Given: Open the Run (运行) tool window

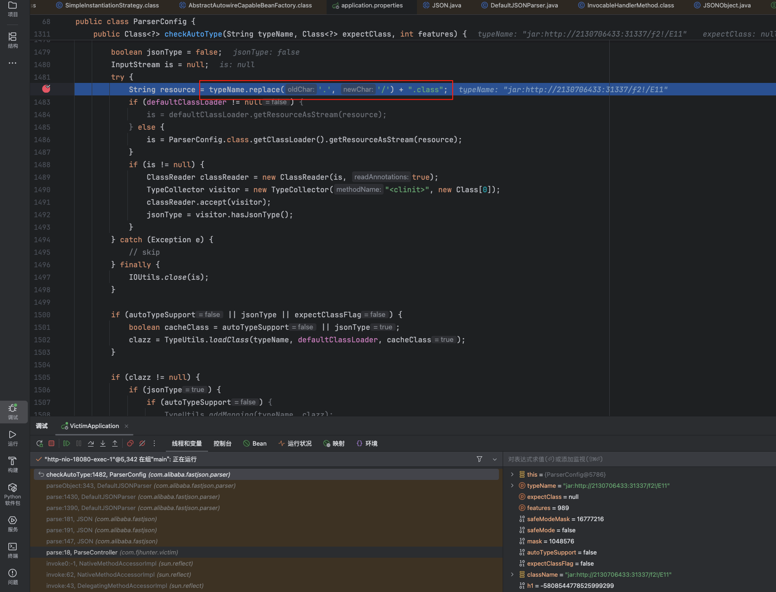Looking at the screenshot, I should (x=13, y=438).
